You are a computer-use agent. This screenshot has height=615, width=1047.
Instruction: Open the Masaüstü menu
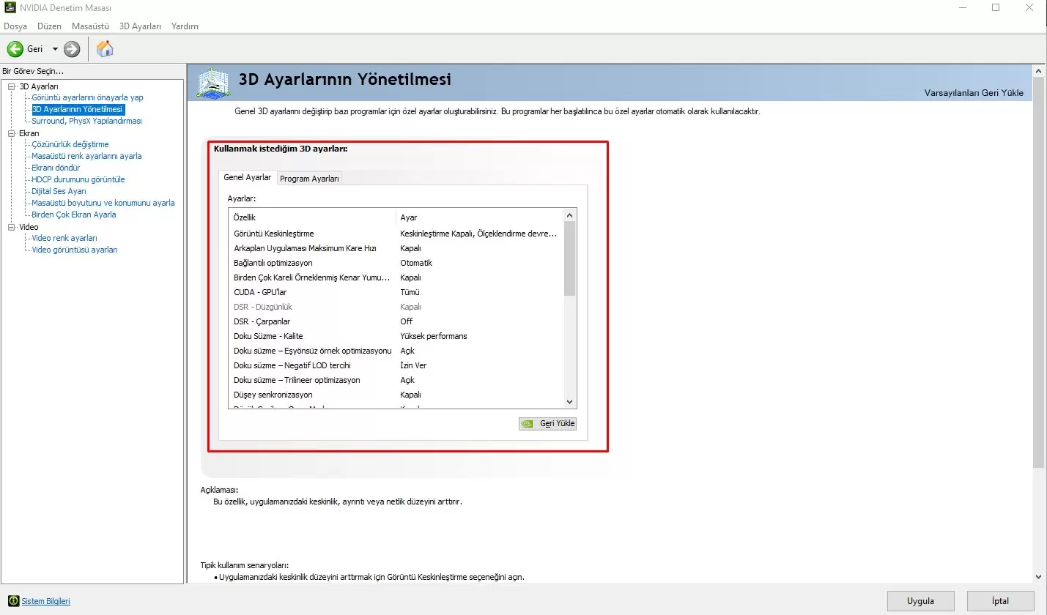(x=91, y=26)
